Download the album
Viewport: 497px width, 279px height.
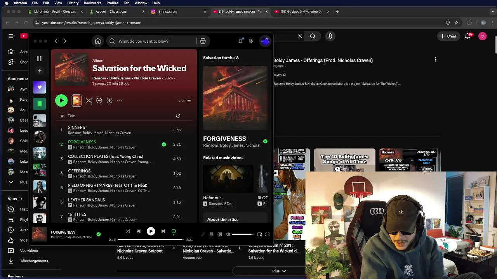click(109, 100)
